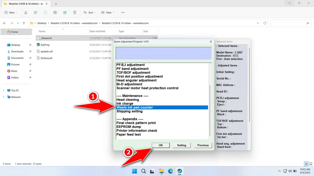Screen dimensions: 314x176
Task: Expand the address bar history dropdown
Action: [258, 23]
